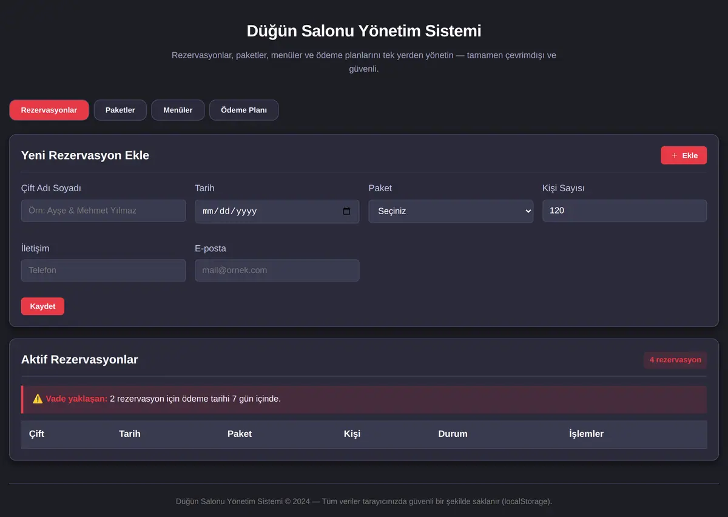This screenshot has width=728, height=517.
Task: Click the Kaydet button
Action: tap(42, 306)
